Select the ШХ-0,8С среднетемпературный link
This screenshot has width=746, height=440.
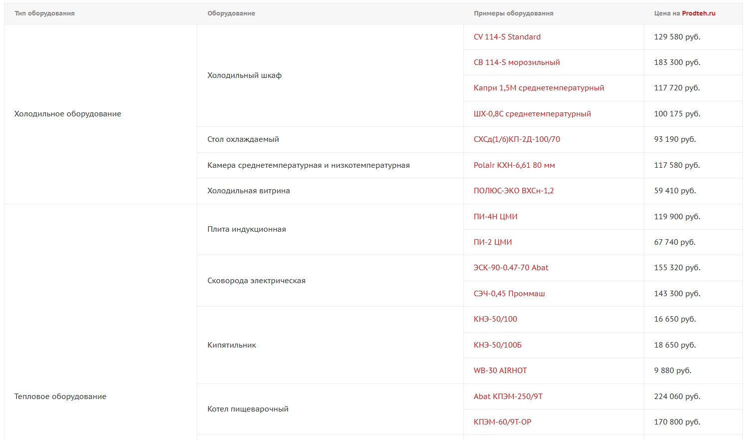(532, 114)
